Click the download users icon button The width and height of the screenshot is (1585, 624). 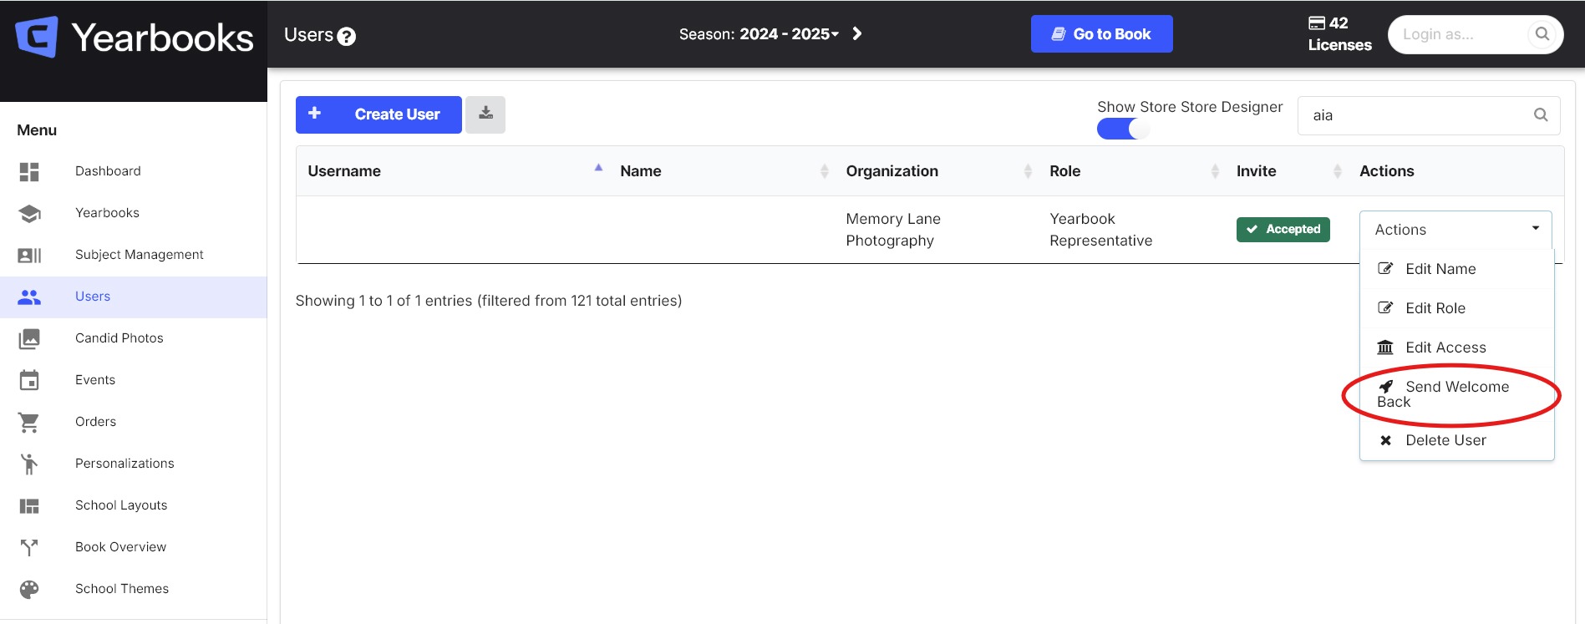pyautogui.click(x=485, y=114)
